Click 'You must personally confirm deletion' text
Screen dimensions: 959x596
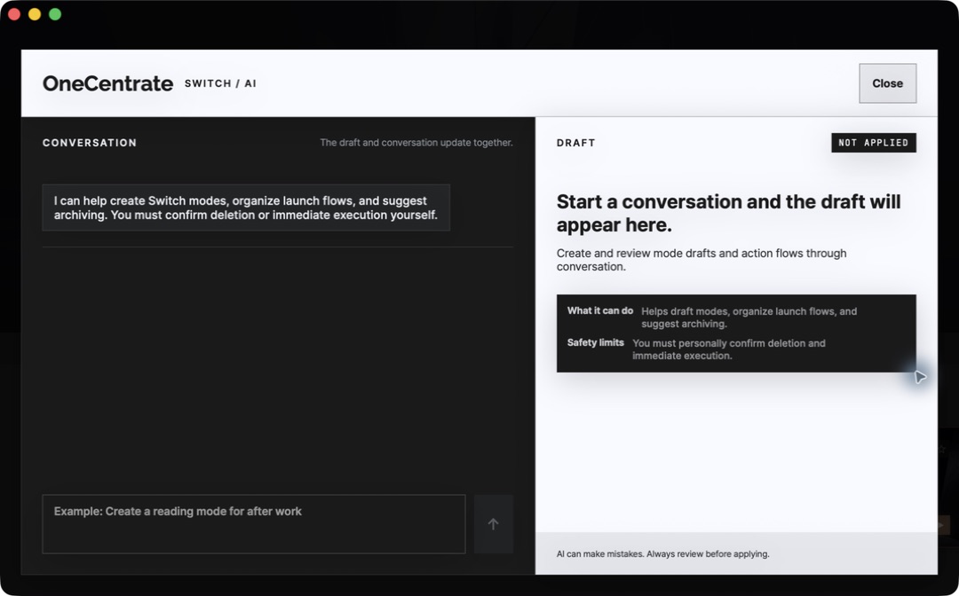pyautogui.click(x=728, y=349)
